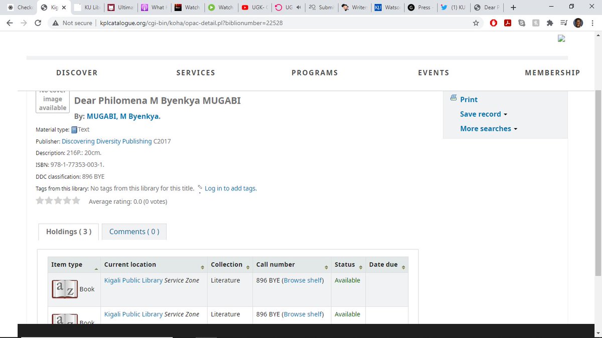Sort holdings by Current location column

coord(154,265)
